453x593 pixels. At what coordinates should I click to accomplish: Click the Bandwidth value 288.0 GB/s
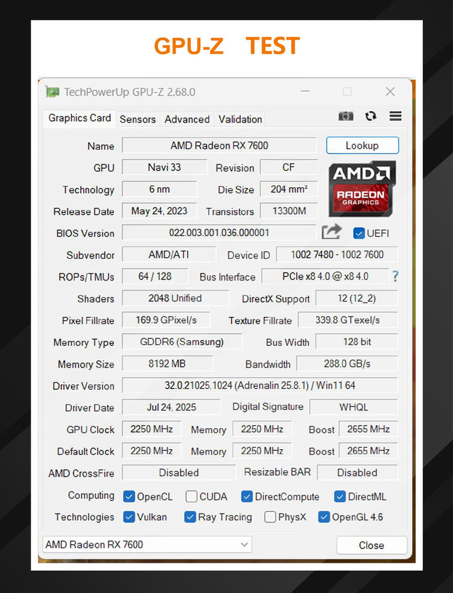347,363
